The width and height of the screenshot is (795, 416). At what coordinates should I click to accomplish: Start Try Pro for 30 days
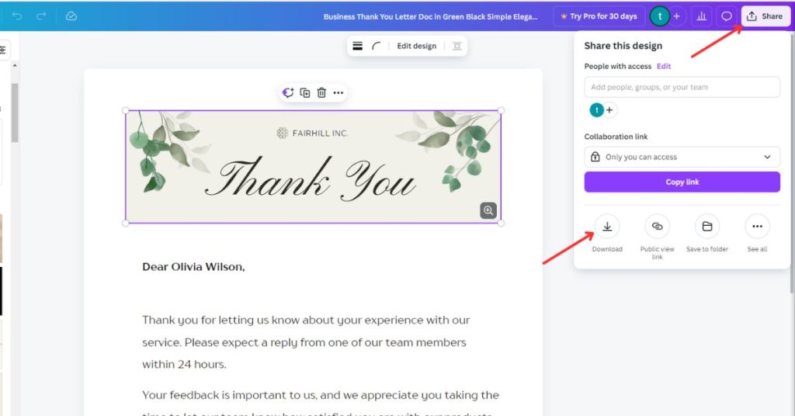tap(599, 16)
